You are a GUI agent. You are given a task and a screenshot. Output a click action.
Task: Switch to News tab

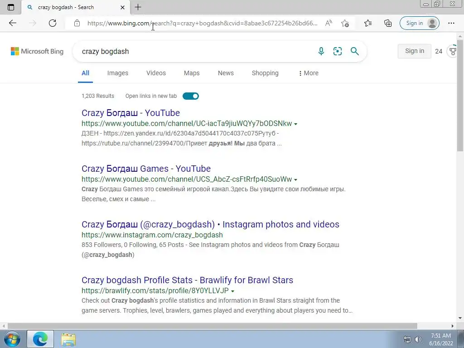point(226,73)
